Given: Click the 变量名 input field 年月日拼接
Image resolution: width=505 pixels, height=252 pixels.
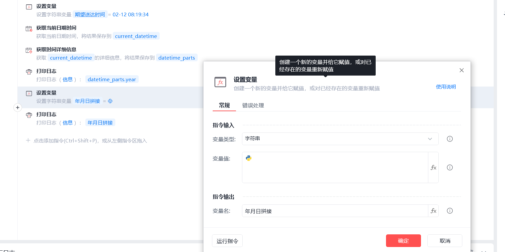Looking at the screenshot, I should (x=335, y=211).
